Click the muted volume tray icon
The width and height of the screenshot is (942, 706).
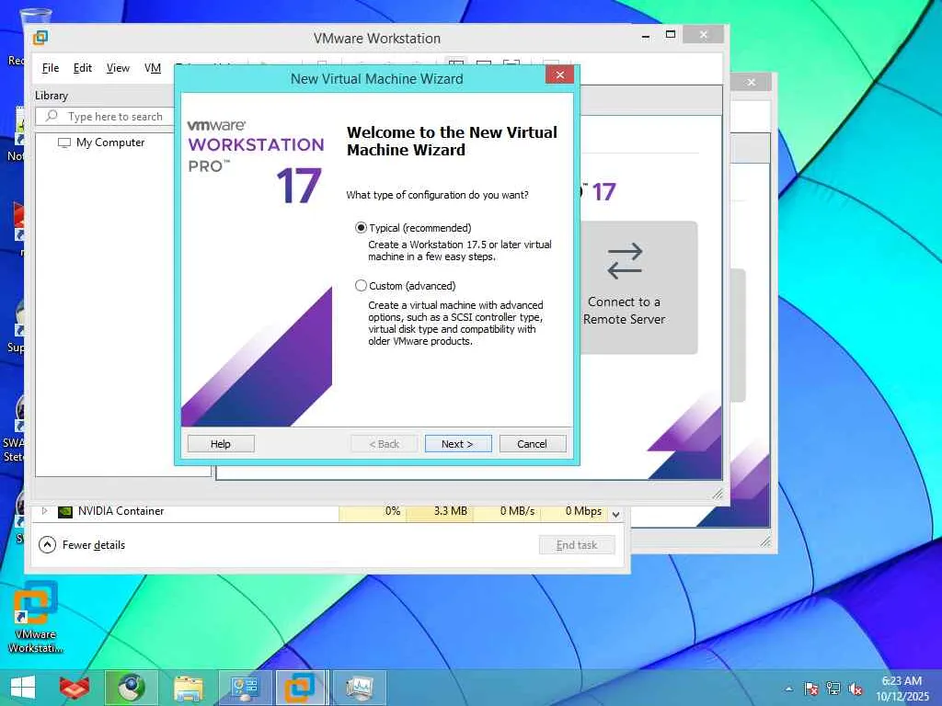[856, 689]
